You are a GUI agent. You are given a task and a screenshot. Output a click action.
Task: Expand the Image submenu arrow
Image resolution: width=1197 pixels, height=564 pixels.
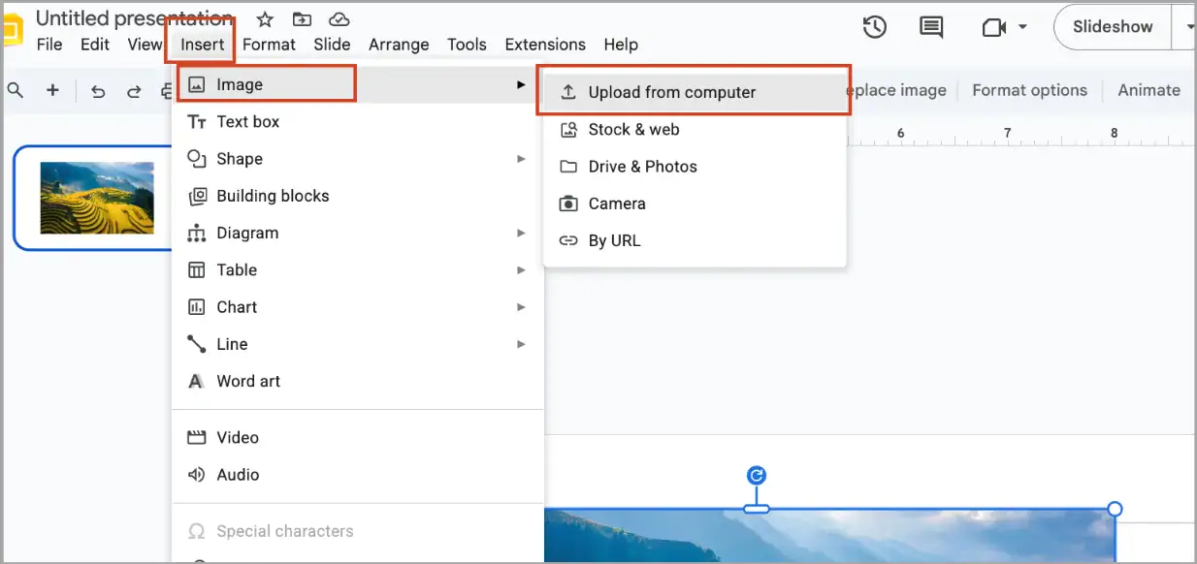[x=522, y=84]
